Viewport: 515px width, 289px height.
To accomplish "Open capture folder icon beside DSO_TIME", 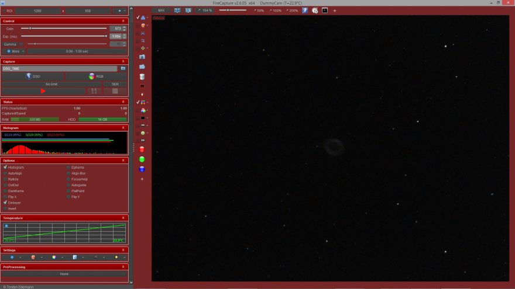I will pos(123,68).
